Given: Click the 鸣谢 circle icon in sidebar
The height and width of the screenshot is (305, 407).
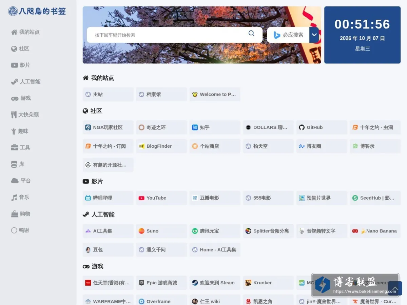Looking at the screenshot, I should 14,230.
